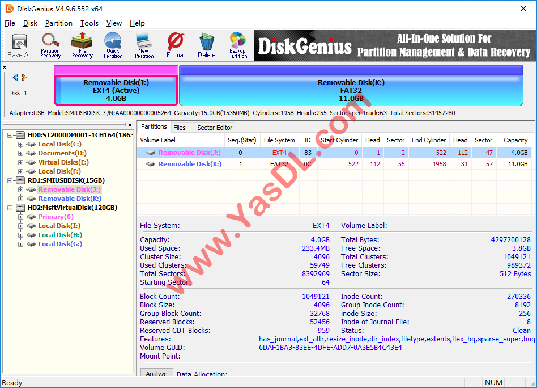Click the Save All toolbar icon

click(x=19, y=45)
